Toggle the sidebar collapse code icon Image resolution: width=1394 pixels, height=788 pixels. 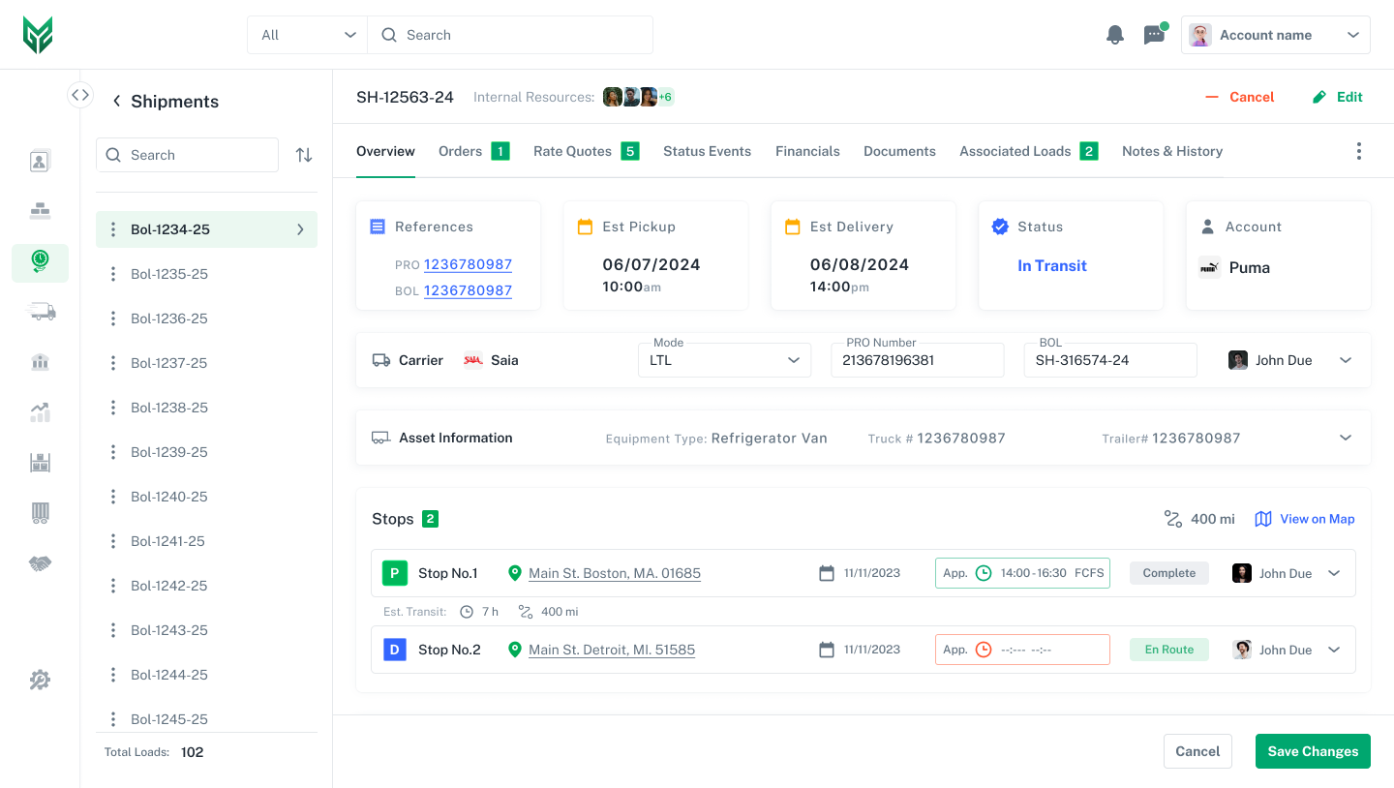tap(80, 95)
